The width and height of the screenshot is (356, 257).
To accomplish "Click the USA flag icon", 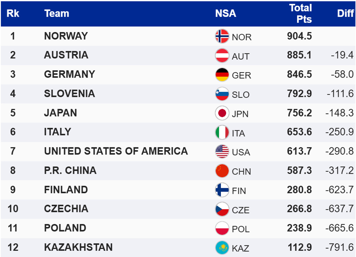I will point(222,151).
